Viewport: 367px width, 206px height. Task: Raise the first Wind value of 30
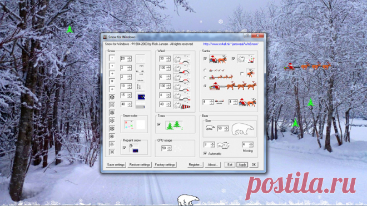pos(168,57)
